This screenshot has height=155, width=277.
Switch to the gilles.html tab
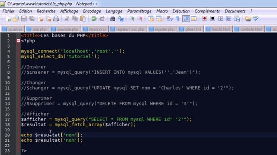click(191, 29)
